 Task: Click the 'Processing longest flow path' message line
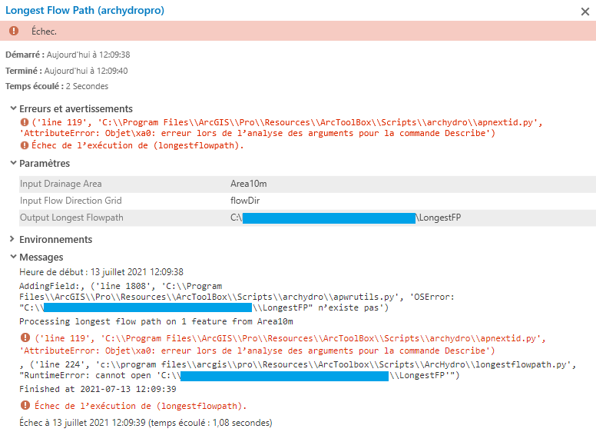point(156,322)
